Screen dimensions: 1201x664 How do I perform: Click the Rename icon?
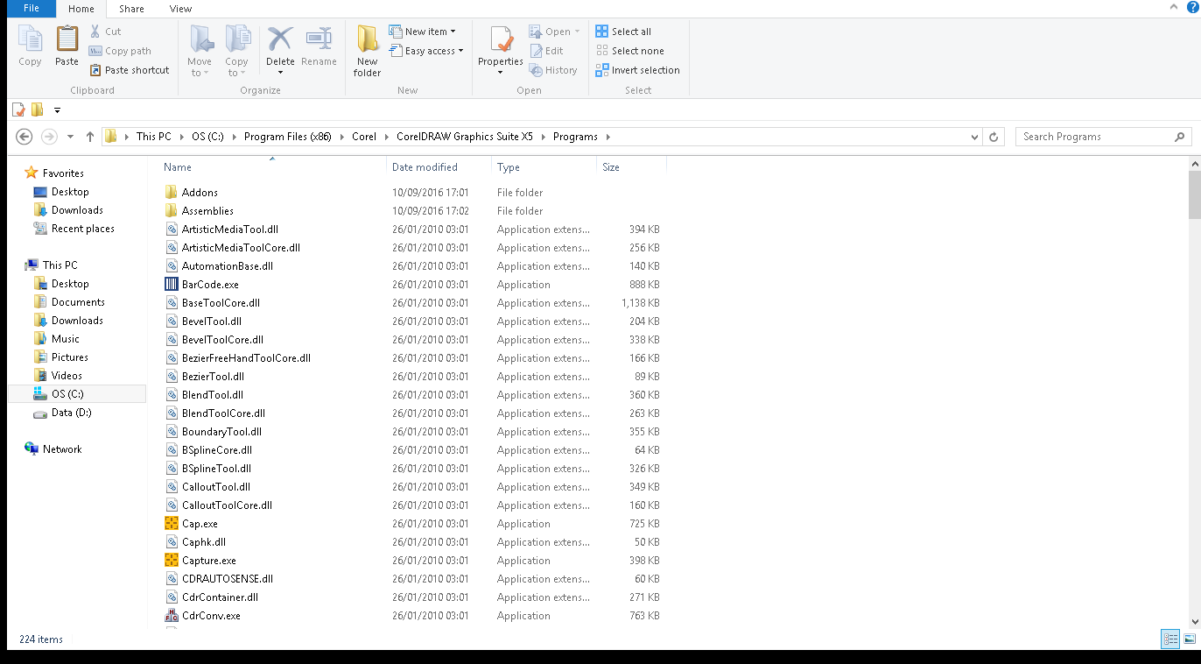click(319, 39)
